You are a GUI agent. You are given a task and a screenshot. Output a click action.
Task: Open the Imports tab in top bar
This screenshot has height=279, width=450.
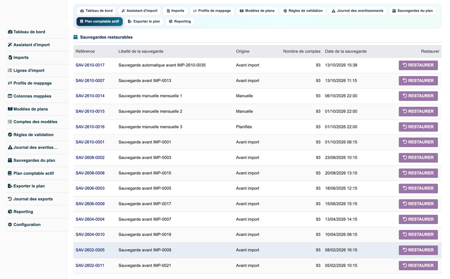(175, 11)
